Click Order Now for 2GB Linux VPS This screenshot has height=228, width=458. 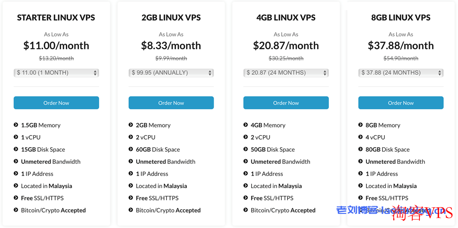coord(171,103)
